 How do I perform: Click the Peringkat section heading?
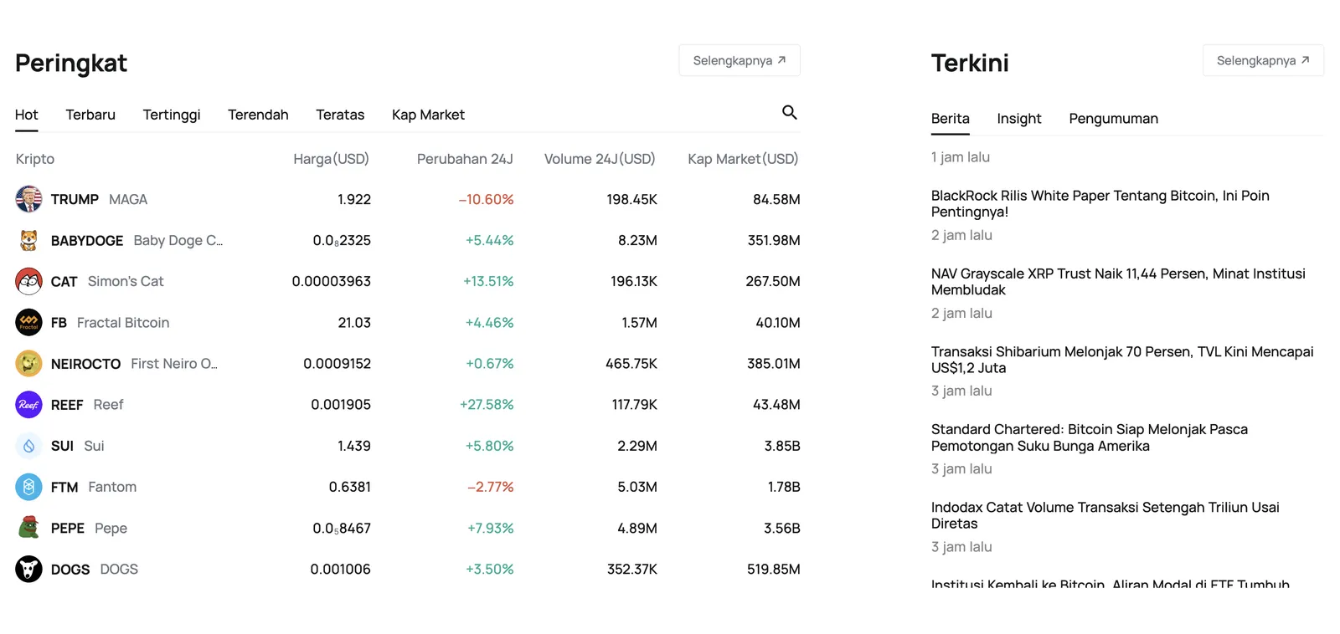point(71,64)
